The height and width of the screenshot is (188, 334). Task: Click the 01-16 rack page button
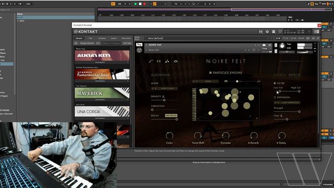point(278,38)
